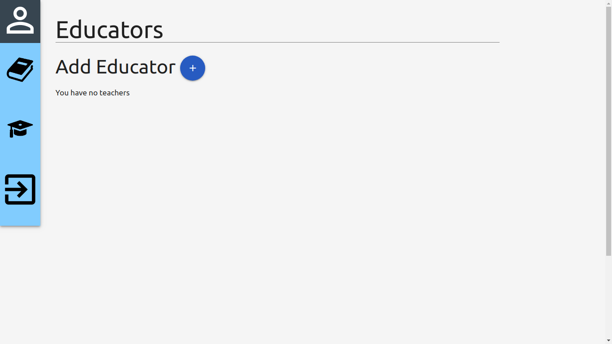The height and width of the screenshot is (344, 612).
Task: Click the scrollbar track below the thumb
Action: coord(608,297)
